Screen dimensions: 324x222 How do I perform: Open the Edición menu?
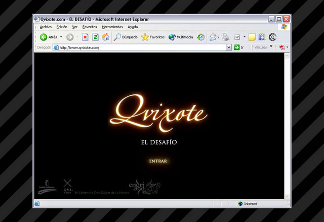click(62, 27)
